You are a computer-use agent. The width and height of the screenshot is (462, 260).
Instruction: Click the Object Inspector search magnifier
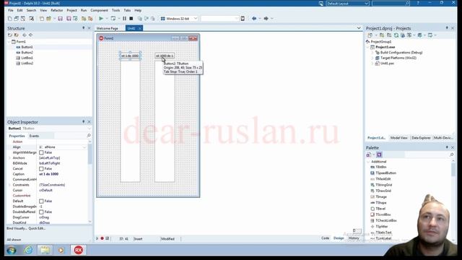coord(89,136)
